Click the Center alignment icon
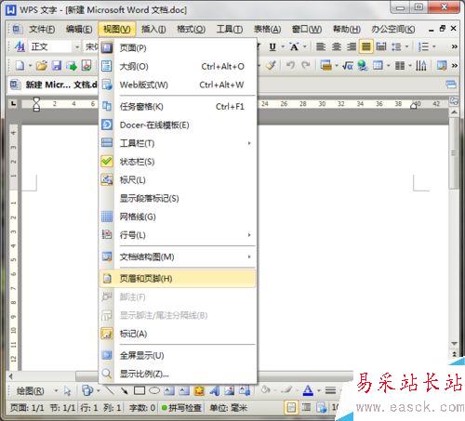 [337, 46]
